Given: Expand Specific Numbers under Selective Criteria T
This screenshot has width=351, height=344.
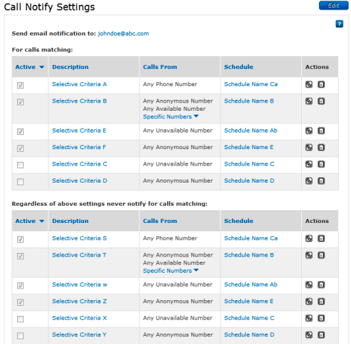Looking at the screenshot, I should click(171, 271).
